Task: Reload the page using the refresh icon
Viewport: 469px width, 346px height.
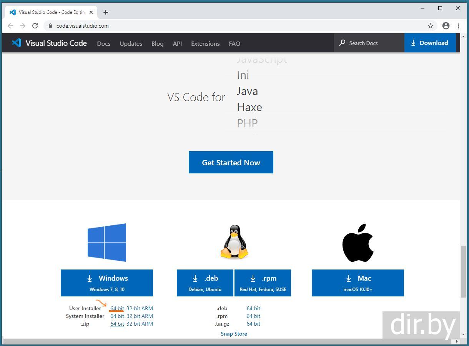Action: (35, 26)
